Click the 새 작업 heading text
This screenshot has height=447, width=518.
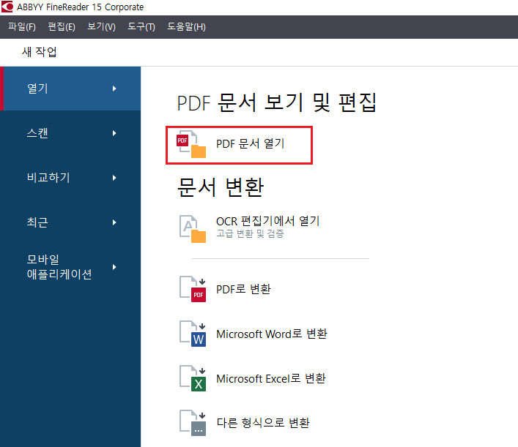(x=40, y=52)
